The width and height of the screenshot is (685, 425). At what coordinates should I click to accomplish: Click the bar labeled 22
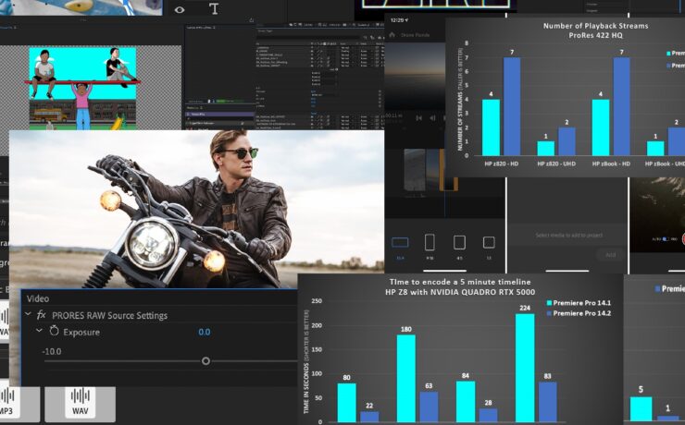tap(369, 417)
